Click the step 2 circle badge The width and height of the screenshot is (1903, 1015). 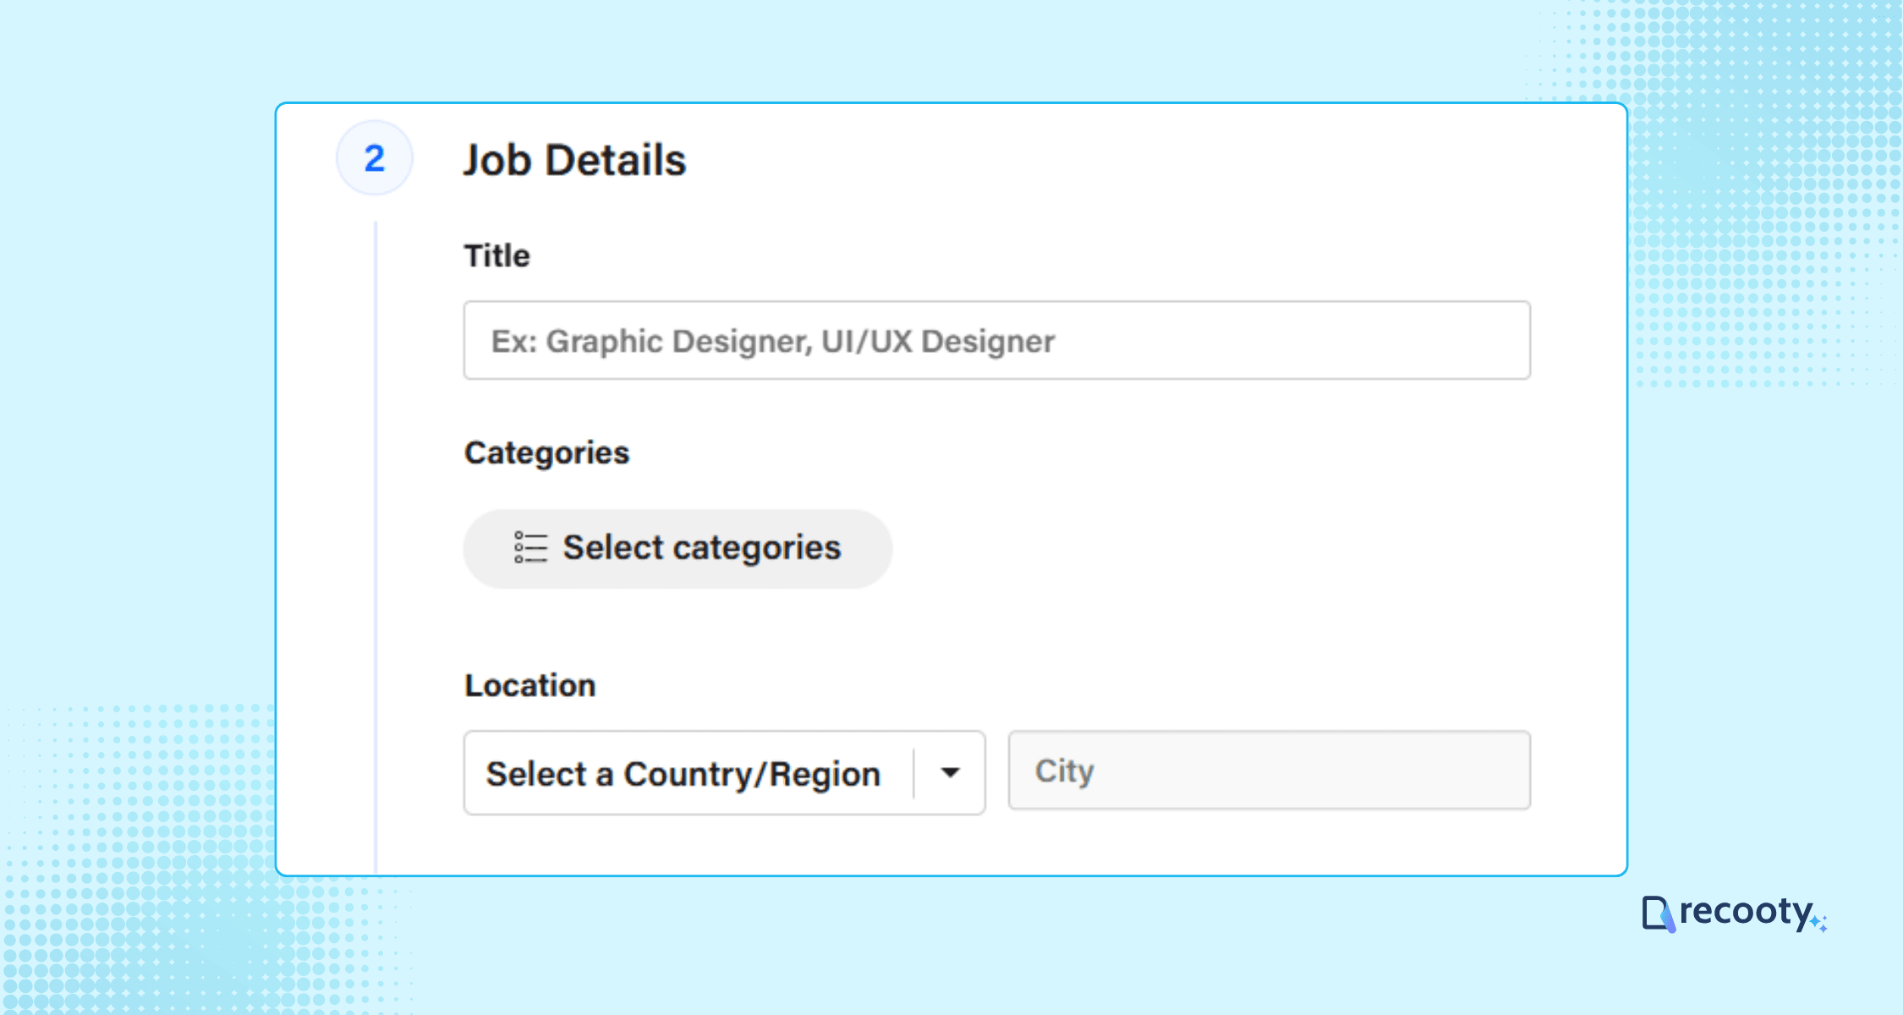pos(375,159)
